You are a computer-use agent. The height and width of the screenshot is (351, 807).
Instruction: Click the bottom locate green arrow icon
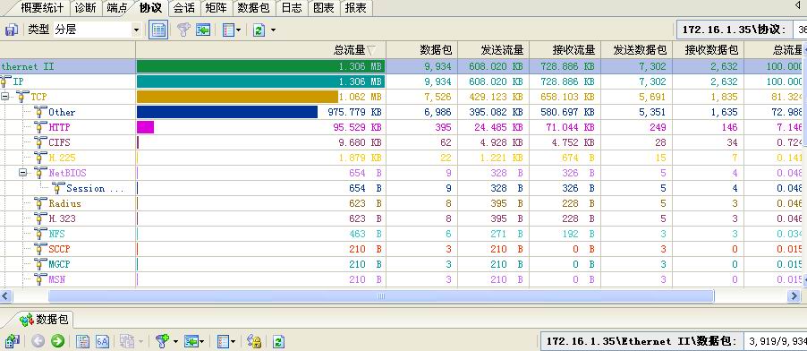click(x=191, y=341)
